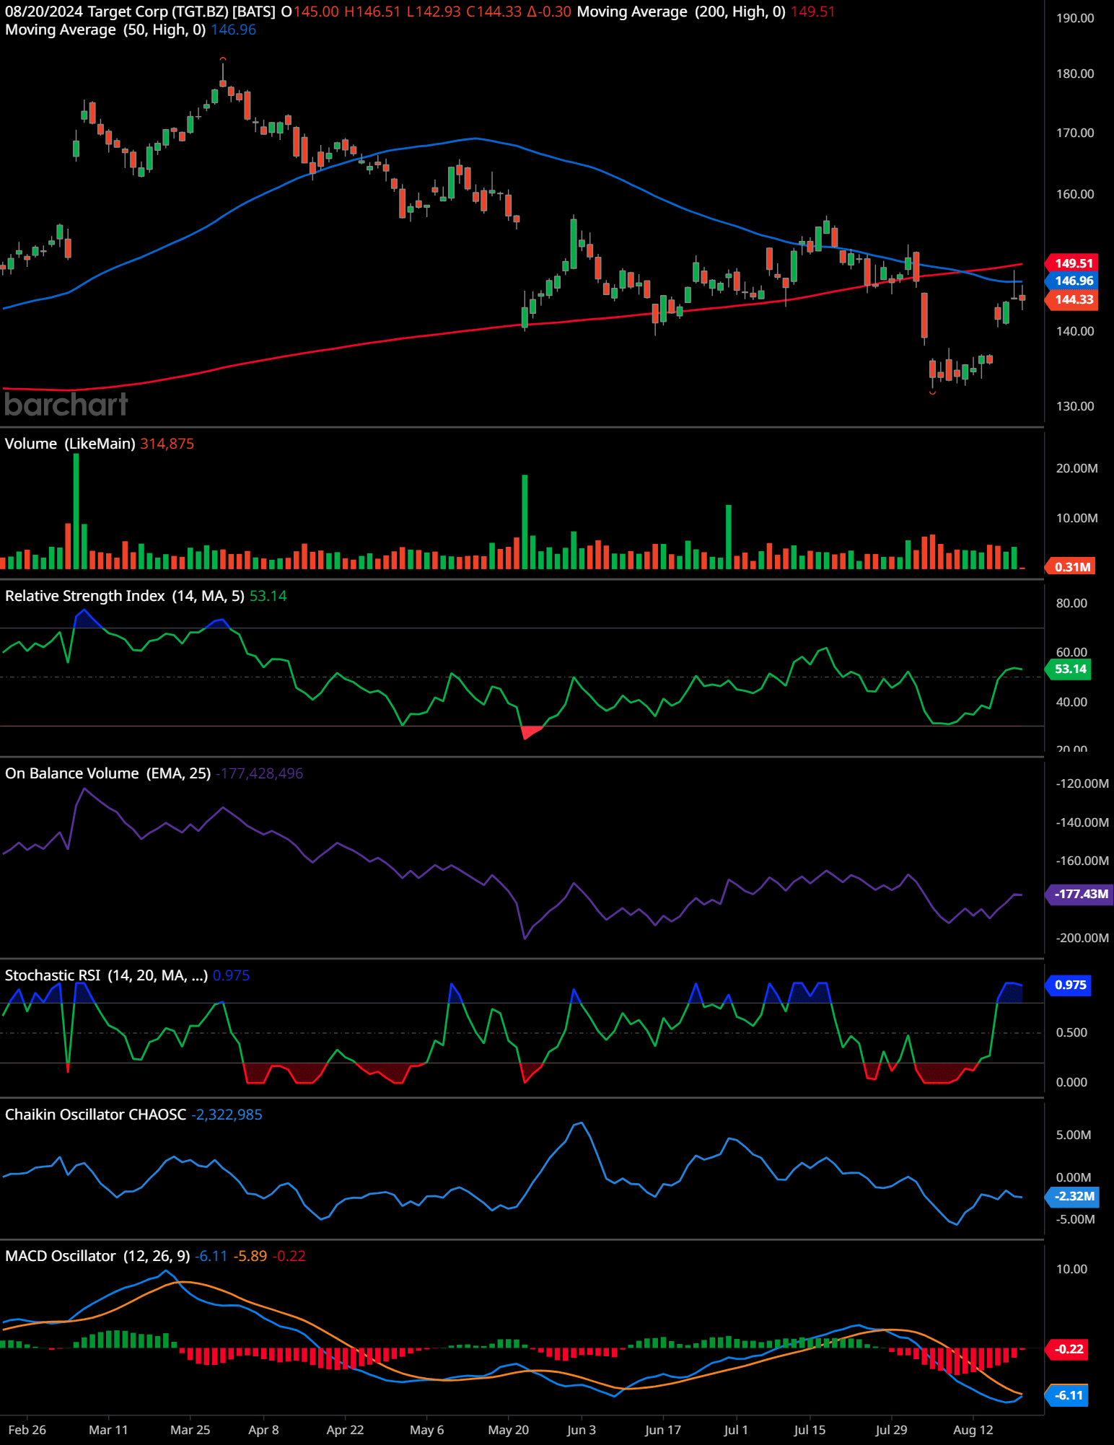Click the 314,875 volume value

(167, 444)
